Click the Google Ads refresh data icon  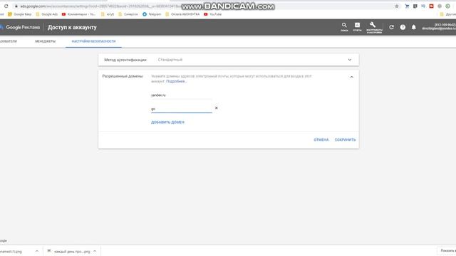391,27
